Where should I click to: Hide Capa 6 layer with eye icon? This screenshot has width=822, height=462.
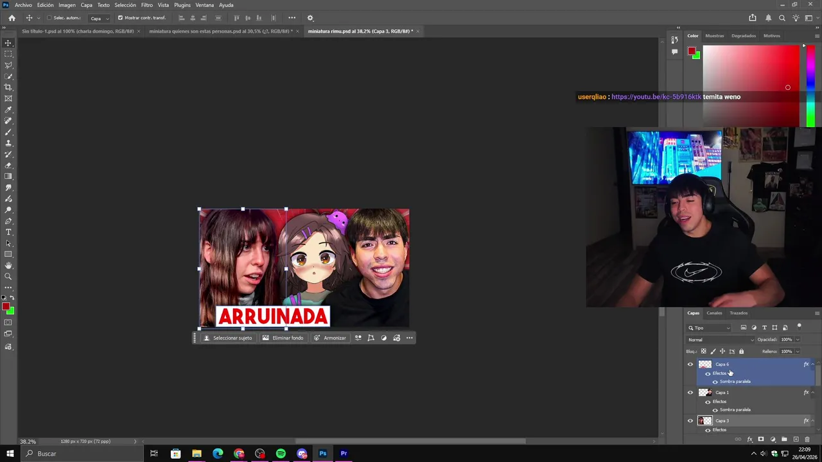(690, 364)
